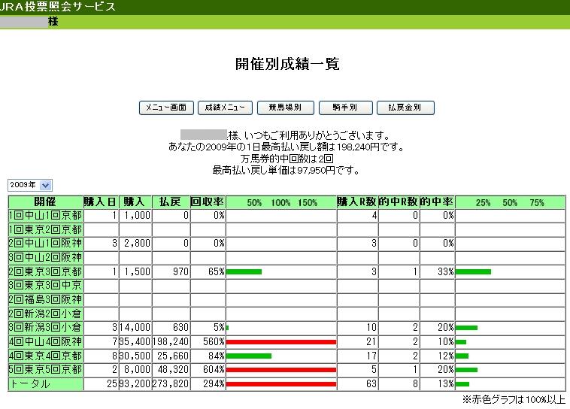
Task: Click the 198,240 payout cell
Action: coord(171,342)
